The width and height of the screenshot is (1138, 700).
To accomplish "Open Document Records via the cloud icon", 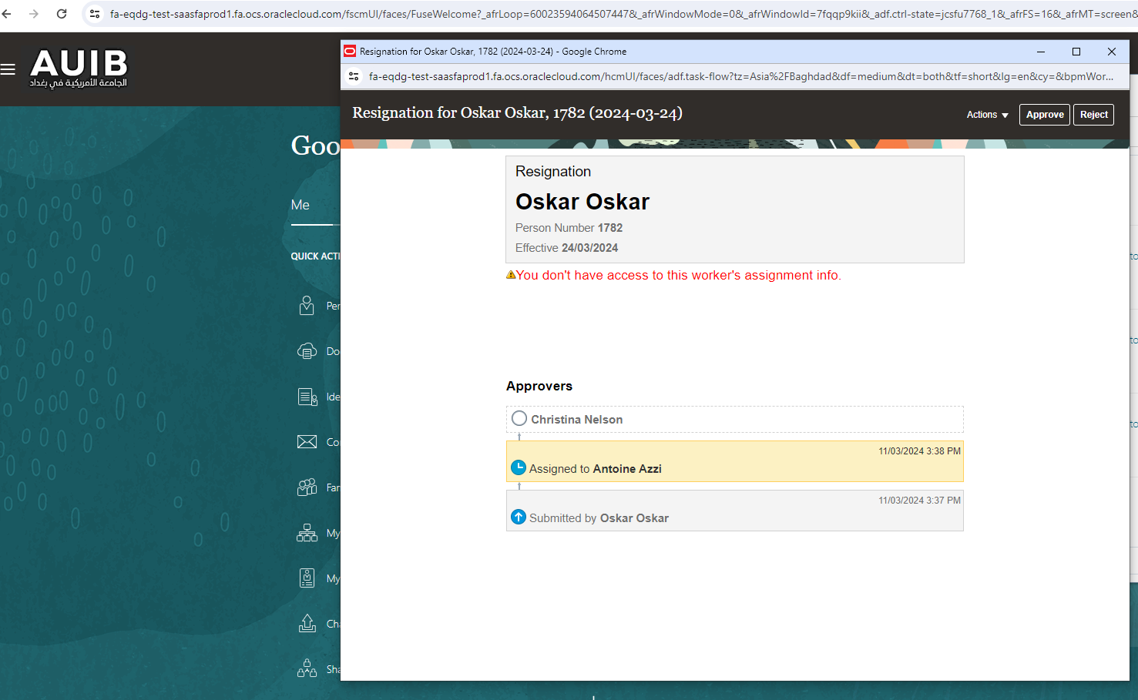I will [x=307, y=351].
